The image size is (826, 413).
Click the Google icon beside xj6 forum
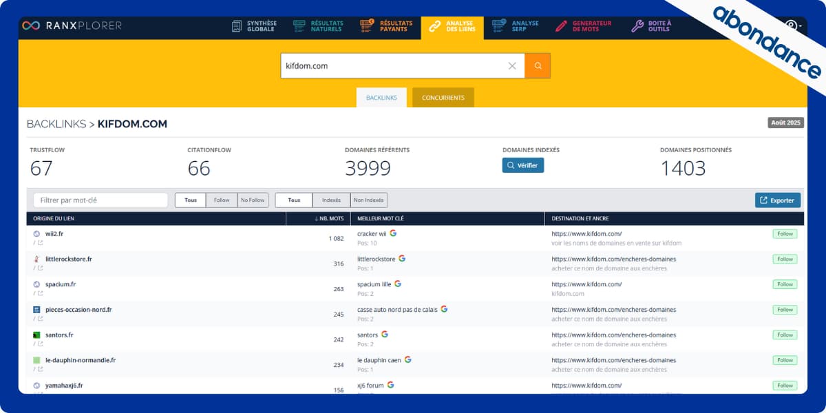pos(390,385)
